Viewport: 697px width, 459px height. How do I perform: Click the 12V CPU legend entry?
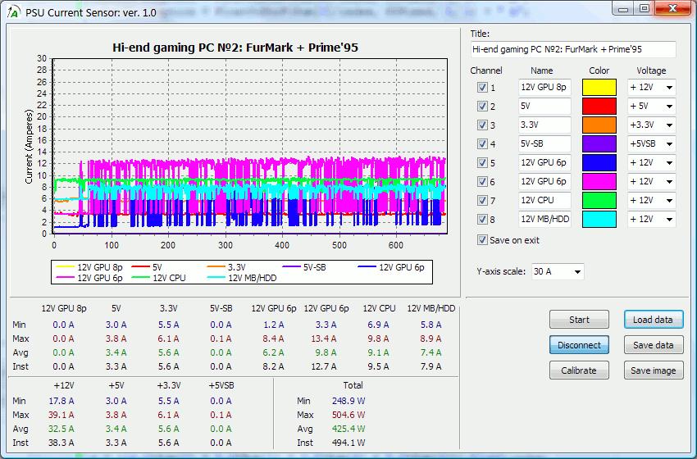click(159, 278)
